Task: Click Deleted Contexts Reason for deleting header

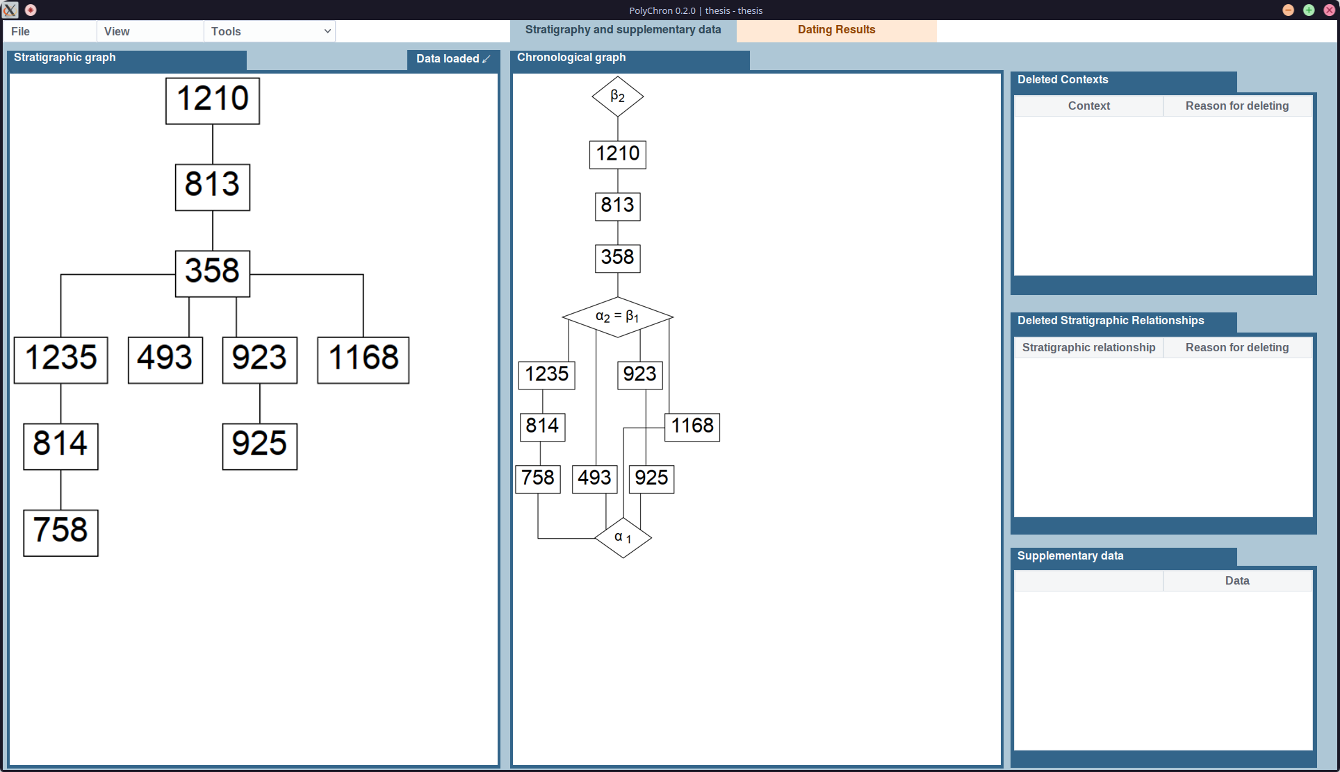Action: (x=1237, y=106)
